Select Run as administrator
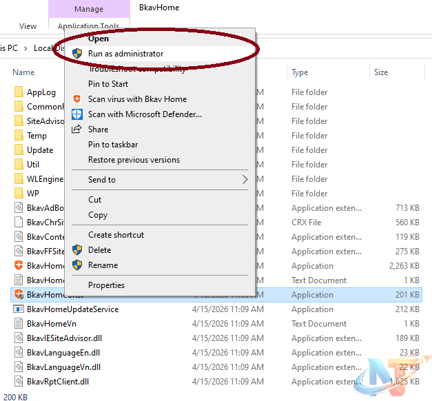The image size is (432, 401). [125, 54]
